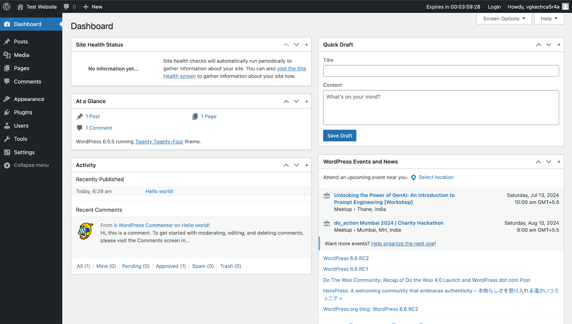Viewport: 572px width, 324px height.
Task: Click the WordPress logo in the admin bar
Action: click(6, 6)
